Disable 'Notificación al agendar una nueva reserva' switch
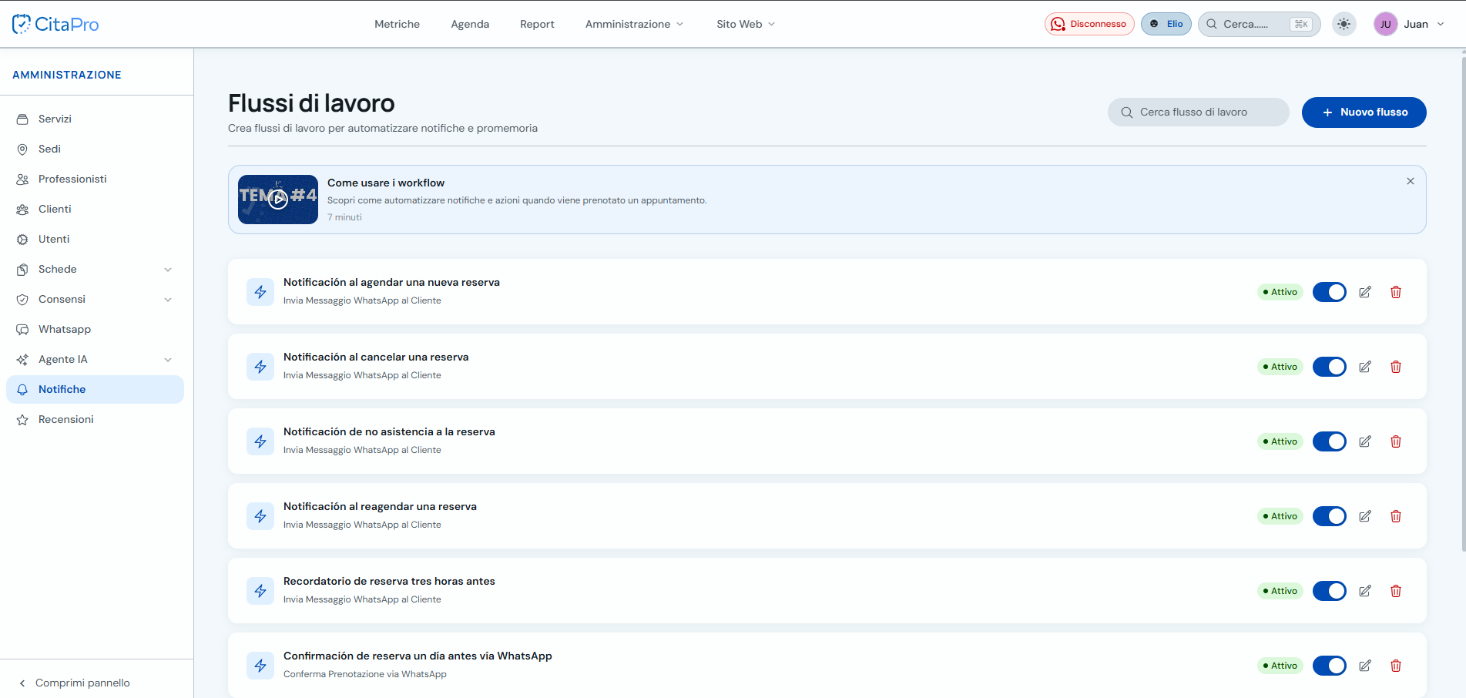Viewport: 1466px width, 698px height. [1330, 292]
